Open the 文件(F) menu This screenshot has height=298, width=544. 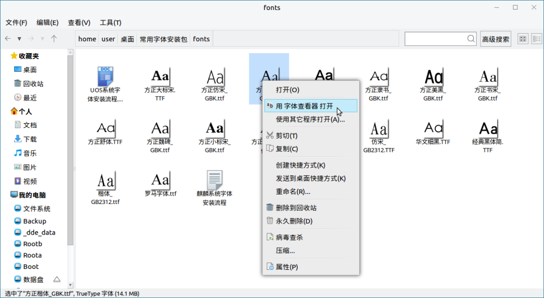[x=16, y=23]
